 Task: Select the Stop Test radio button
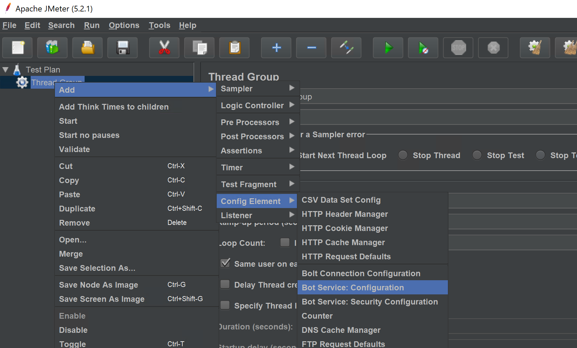pos(477,155)
